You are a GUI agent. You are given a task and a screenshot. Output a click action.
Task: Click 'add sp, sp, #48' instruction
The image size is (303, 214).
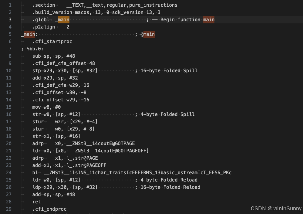click(x=53, y=195)
